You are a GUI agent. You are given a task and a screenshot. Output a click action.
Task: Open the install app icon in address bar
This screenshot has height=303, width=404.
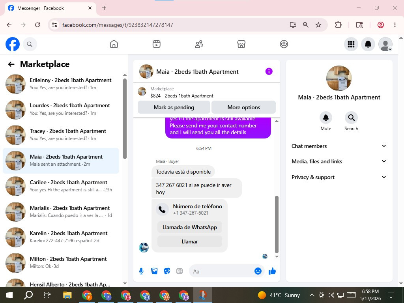pos(293,25)
